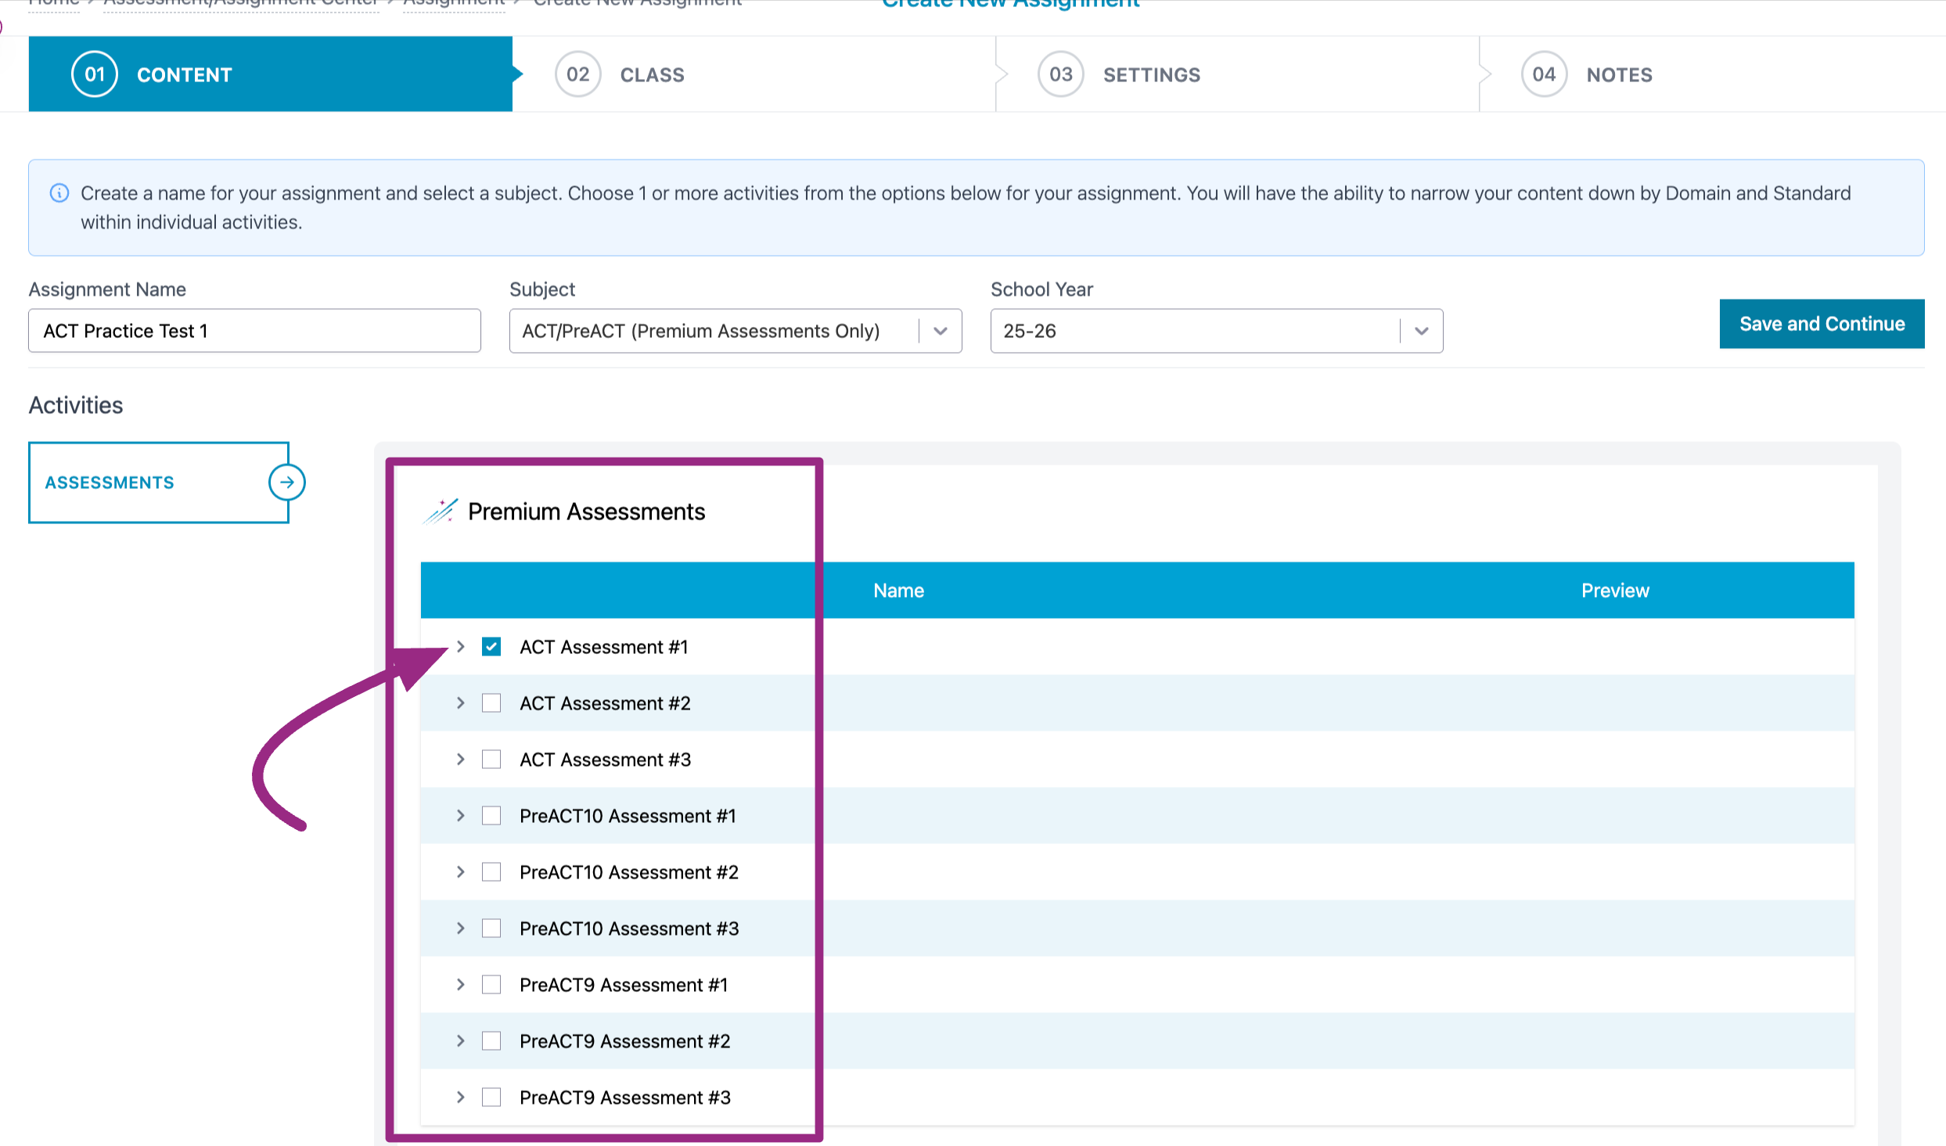
Task: Go to the Class step tab
Action: (x=754, y=74)
